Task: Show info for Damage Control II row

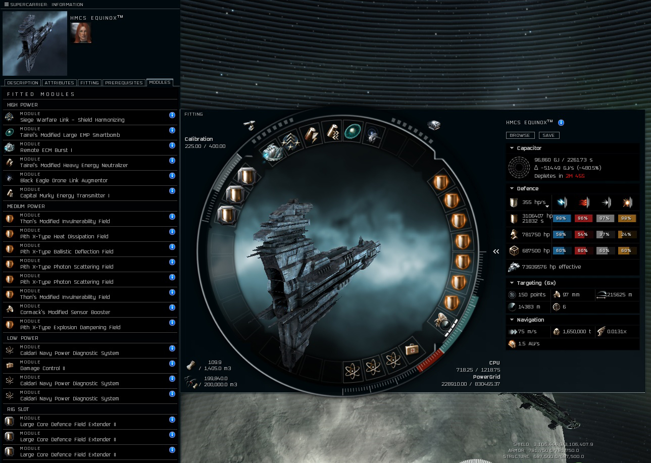Action: point(172,364)
